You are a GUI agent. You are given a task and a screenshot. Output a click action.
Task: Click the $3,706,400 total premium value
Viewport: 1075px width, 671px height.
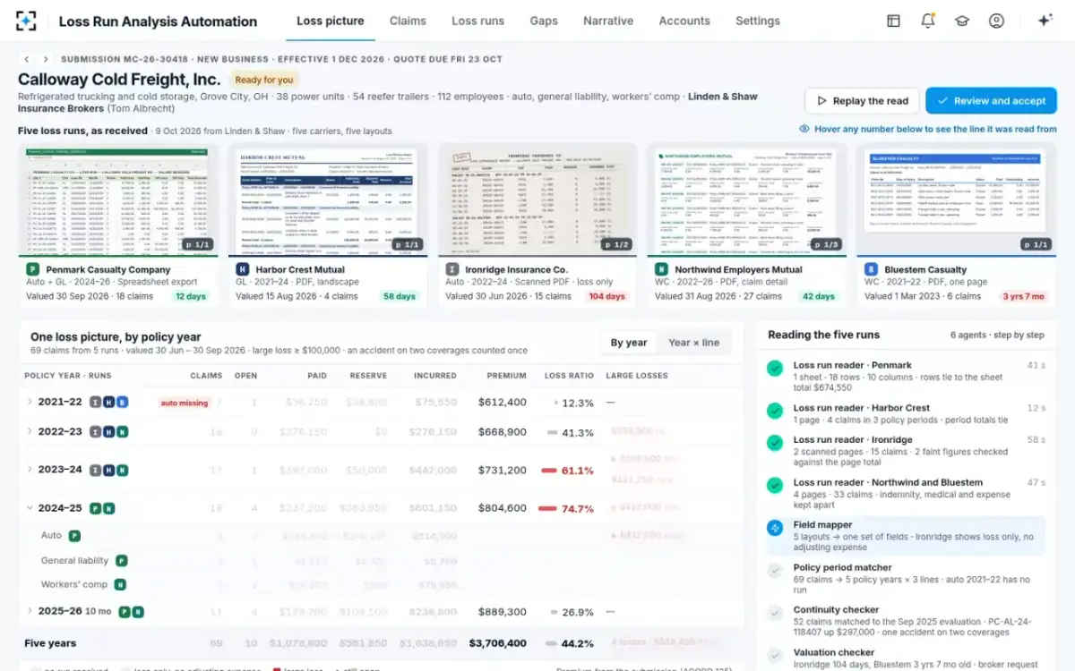point(498,643)
